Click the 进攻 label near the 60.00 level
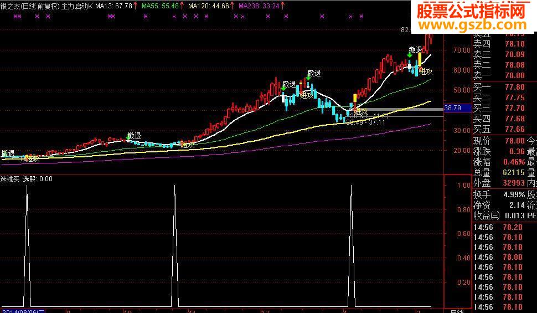This screenshot has width=537, height=313. click(x=426, y=71)
